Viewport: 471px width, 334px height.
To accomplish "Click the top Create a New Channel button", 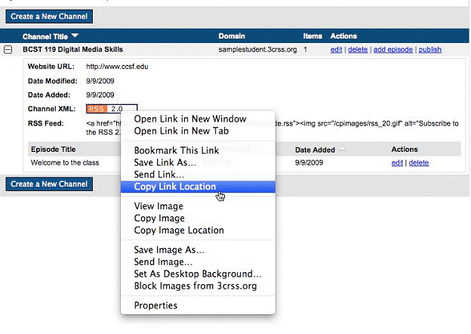I will [x=49, y=16].
